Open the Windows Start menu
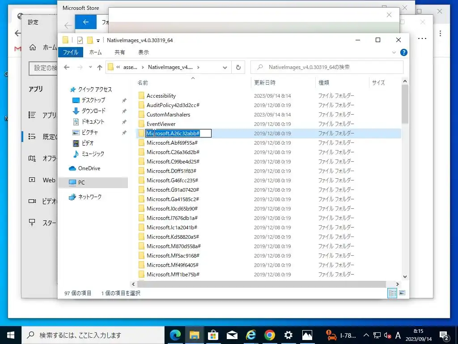 click(11, 335)
